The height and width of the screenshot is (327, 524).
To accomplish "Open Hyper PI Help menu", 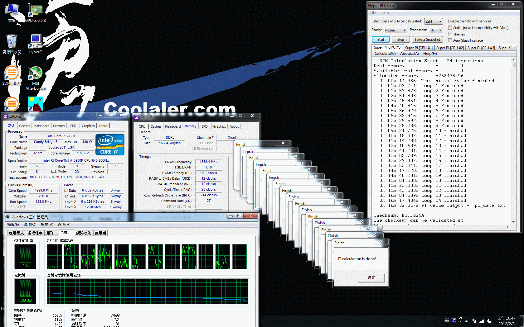I will click(x=385, y=13).
